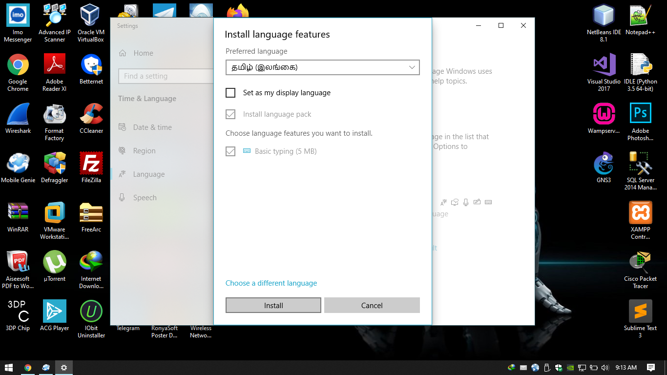Open the Preferred language dropdown
Screen dimensions: 667x375
(x=322, y=67)
